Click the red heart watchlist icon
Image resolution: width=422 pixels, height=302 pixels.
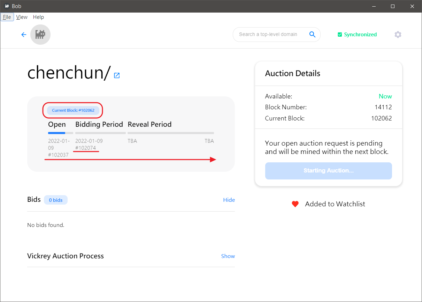point(295,204)
